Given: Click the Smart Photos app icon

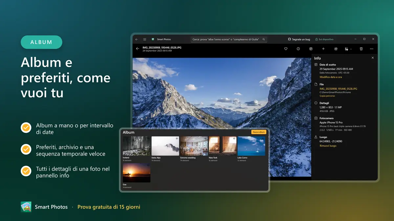Looking at the screenshot, I should pyautogui.click(x=153, y=39).
